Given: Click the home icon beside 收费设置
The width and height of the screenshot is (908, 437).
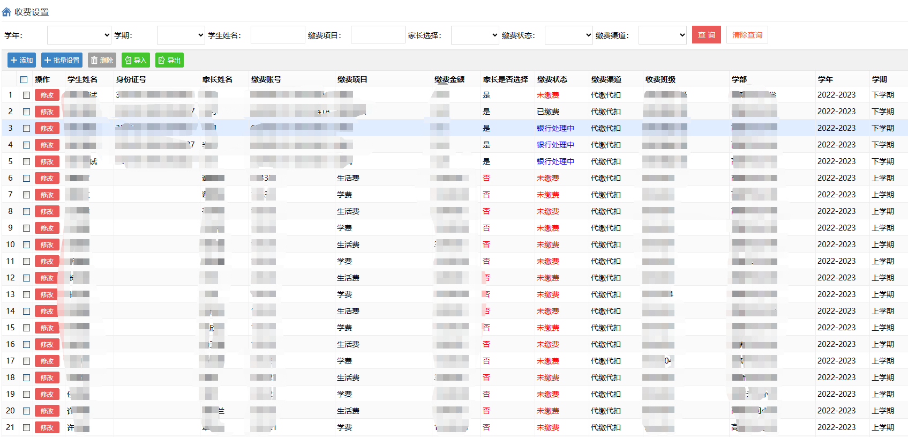Looking at the screenshot, I should point(6,12).
